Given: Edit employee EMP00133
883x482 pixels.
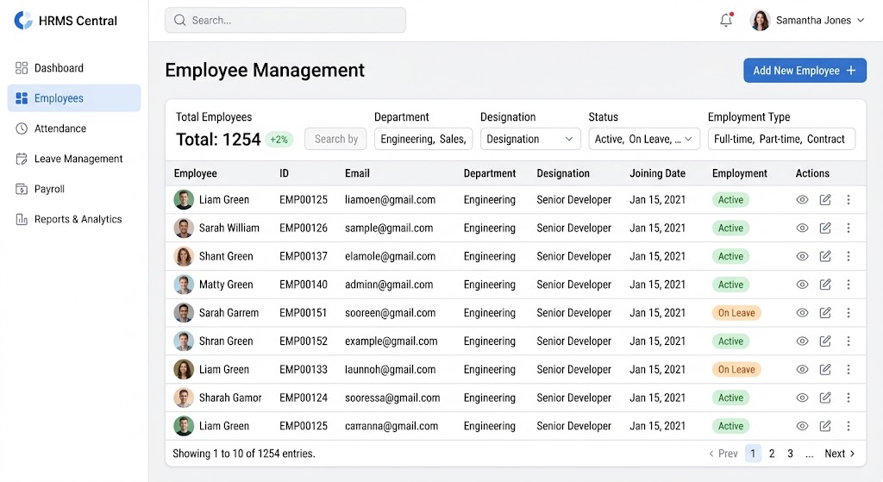Looking at the screenshot, I should point(825,369).
